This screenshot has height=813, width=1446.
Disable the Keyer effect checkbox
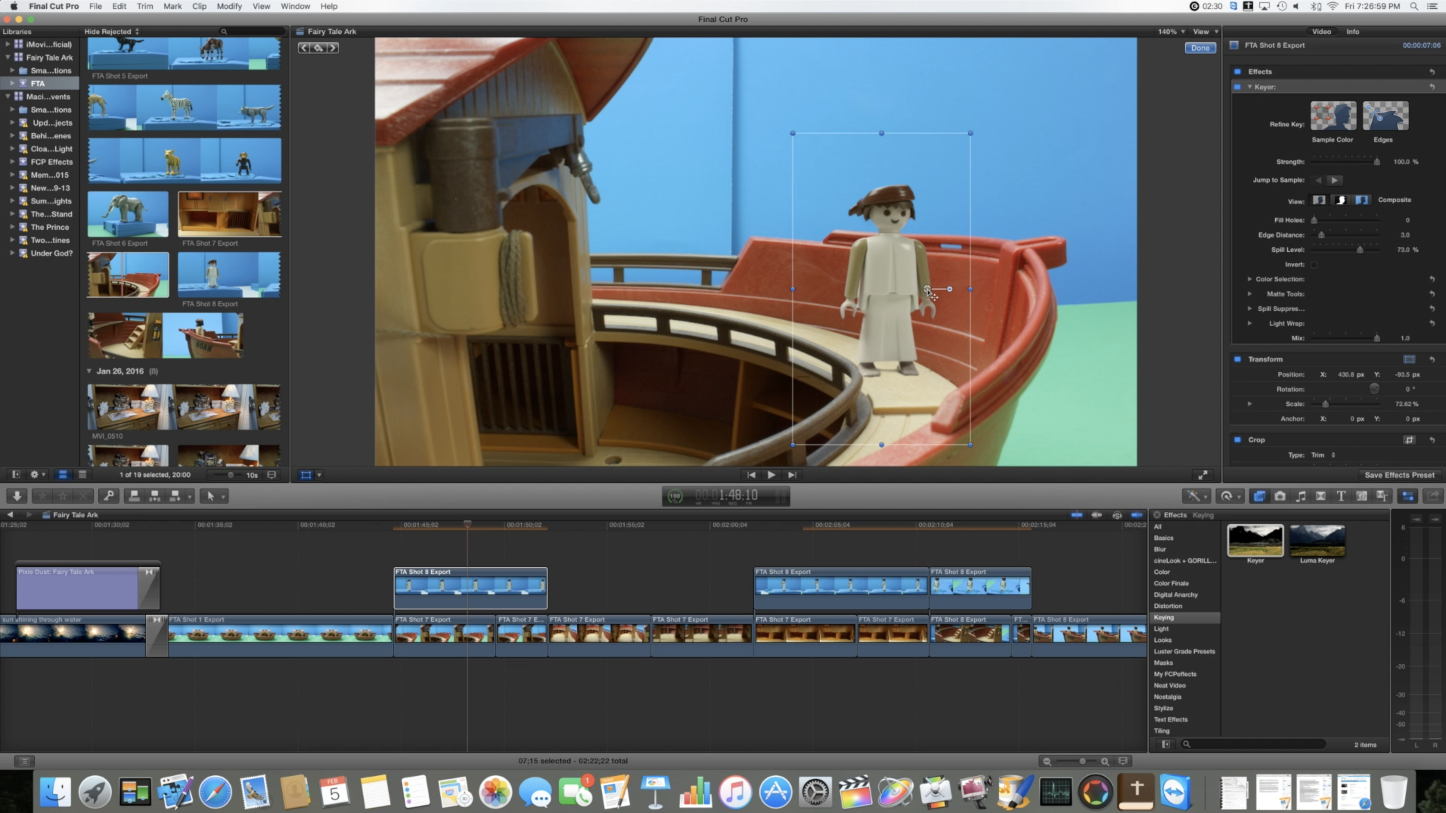[1238, 87]
